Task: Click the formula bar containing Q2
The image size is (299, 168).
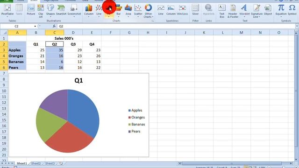Action: pos(176,26)
